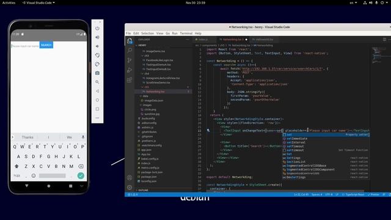Split the editor with the layout icon
The height and width of the screenshot is (220, 391).
[384, 39]
